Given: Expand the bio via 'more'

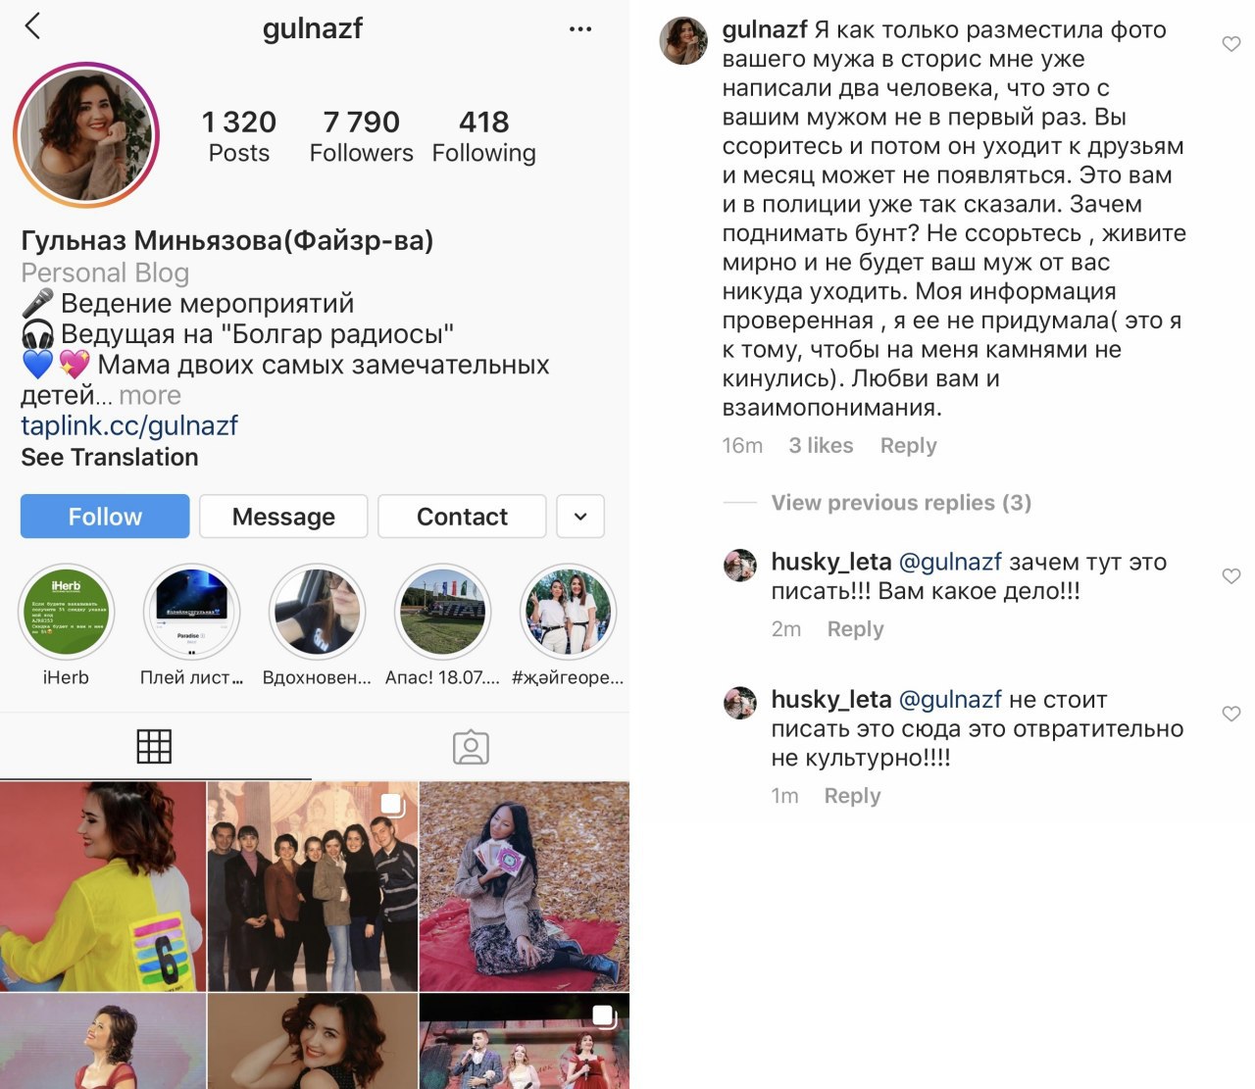Looking at the screenshot, I should tap(150, 395).
